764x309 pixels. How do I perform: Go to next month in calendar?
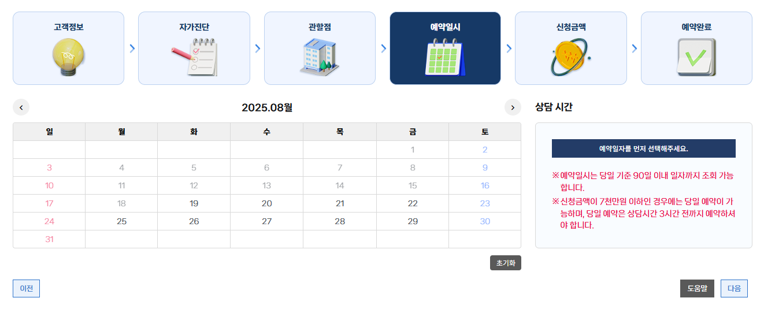tap(513, 107)
